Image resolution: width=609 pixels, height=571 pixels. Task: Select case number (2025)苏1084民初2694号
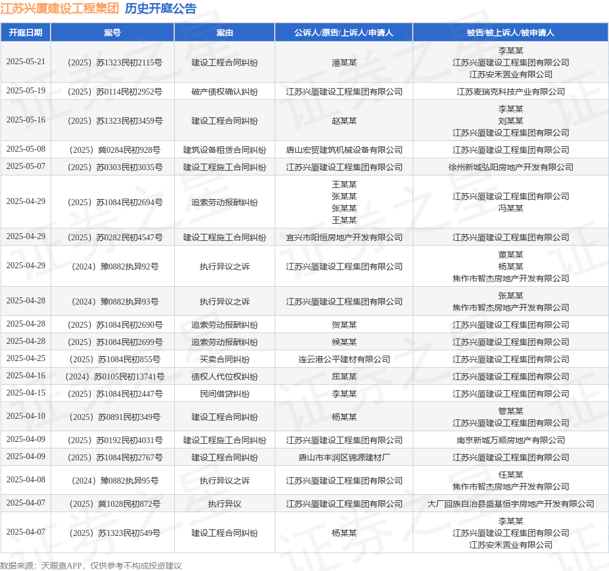pyautogui.click(x=115, y=202)
